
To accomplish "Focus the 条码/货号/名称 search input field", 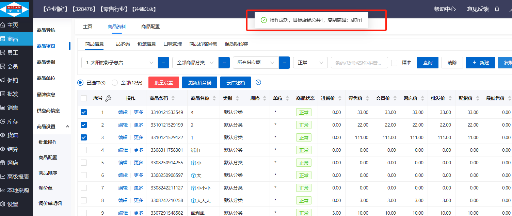I will point(359,63).
